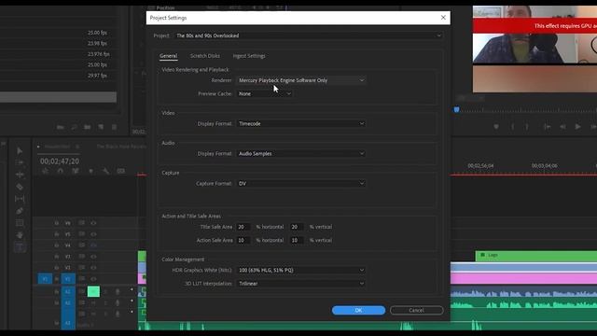Open the Capture Format dropdown
The width and height of the screenshot is (597, 336).
[x=300, y=184]
